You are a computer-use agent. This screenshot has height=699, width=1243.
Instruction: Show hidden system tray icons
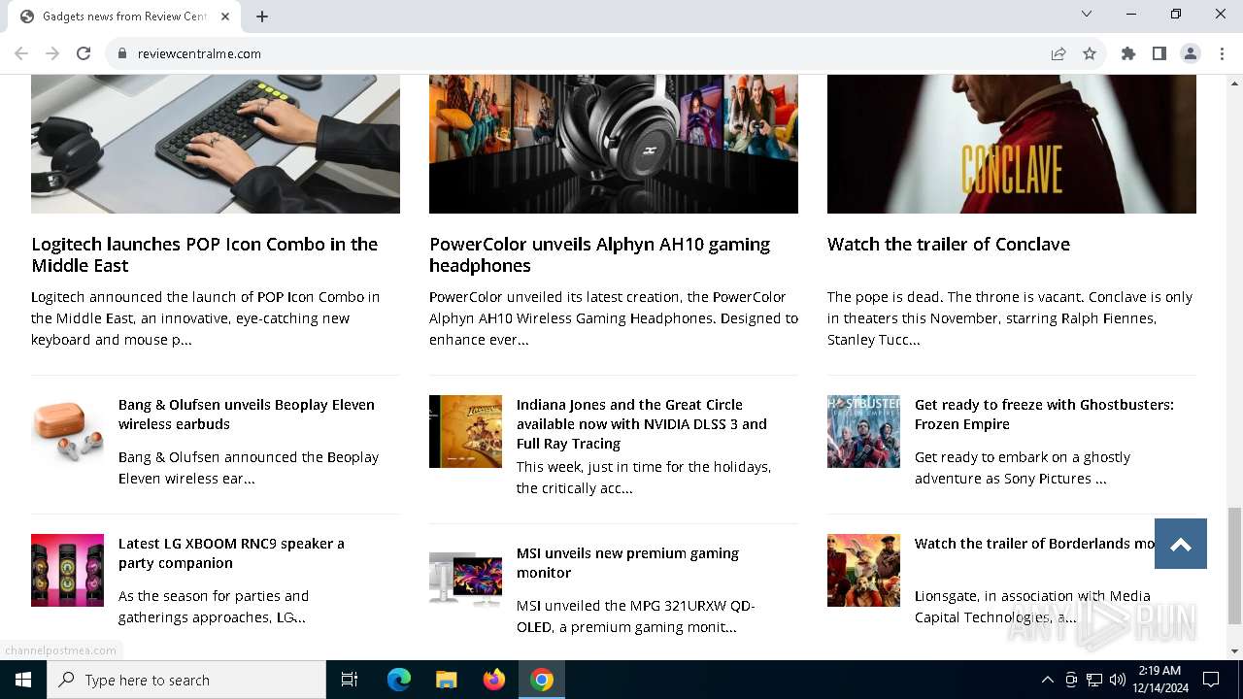[x=1047, y=680]
